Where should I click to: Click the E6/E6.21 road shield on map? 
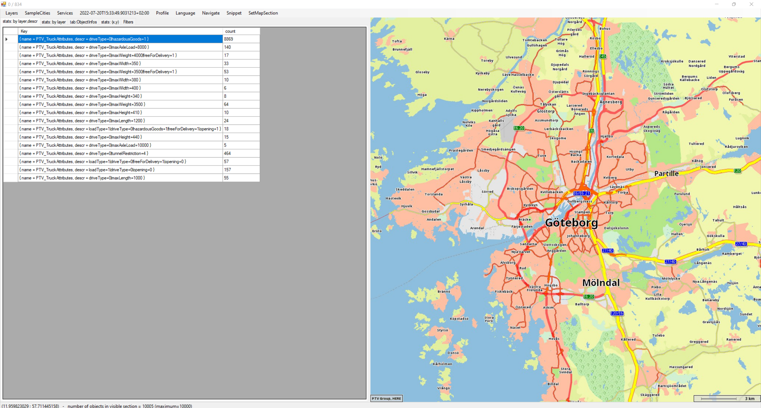pyautogui.click(x=581, y=193)
